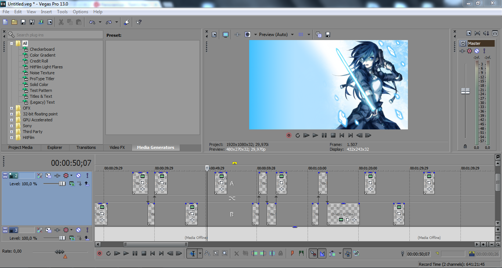Open the undo history dropdown arrow
Viewport: 502px width, 268px height.
click(100, 22)
